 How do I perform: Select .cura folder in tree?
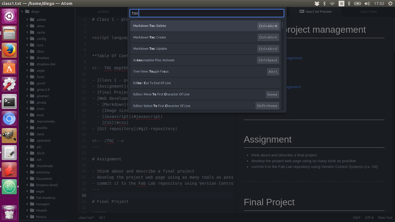40,45
